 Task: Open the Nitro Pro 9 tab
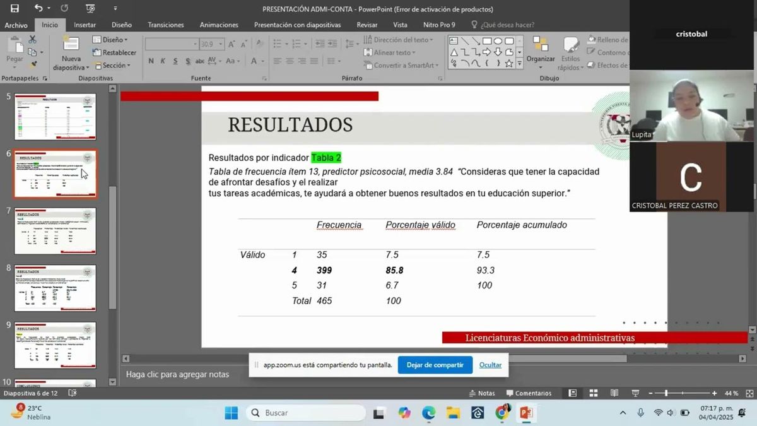coord(439,25)
